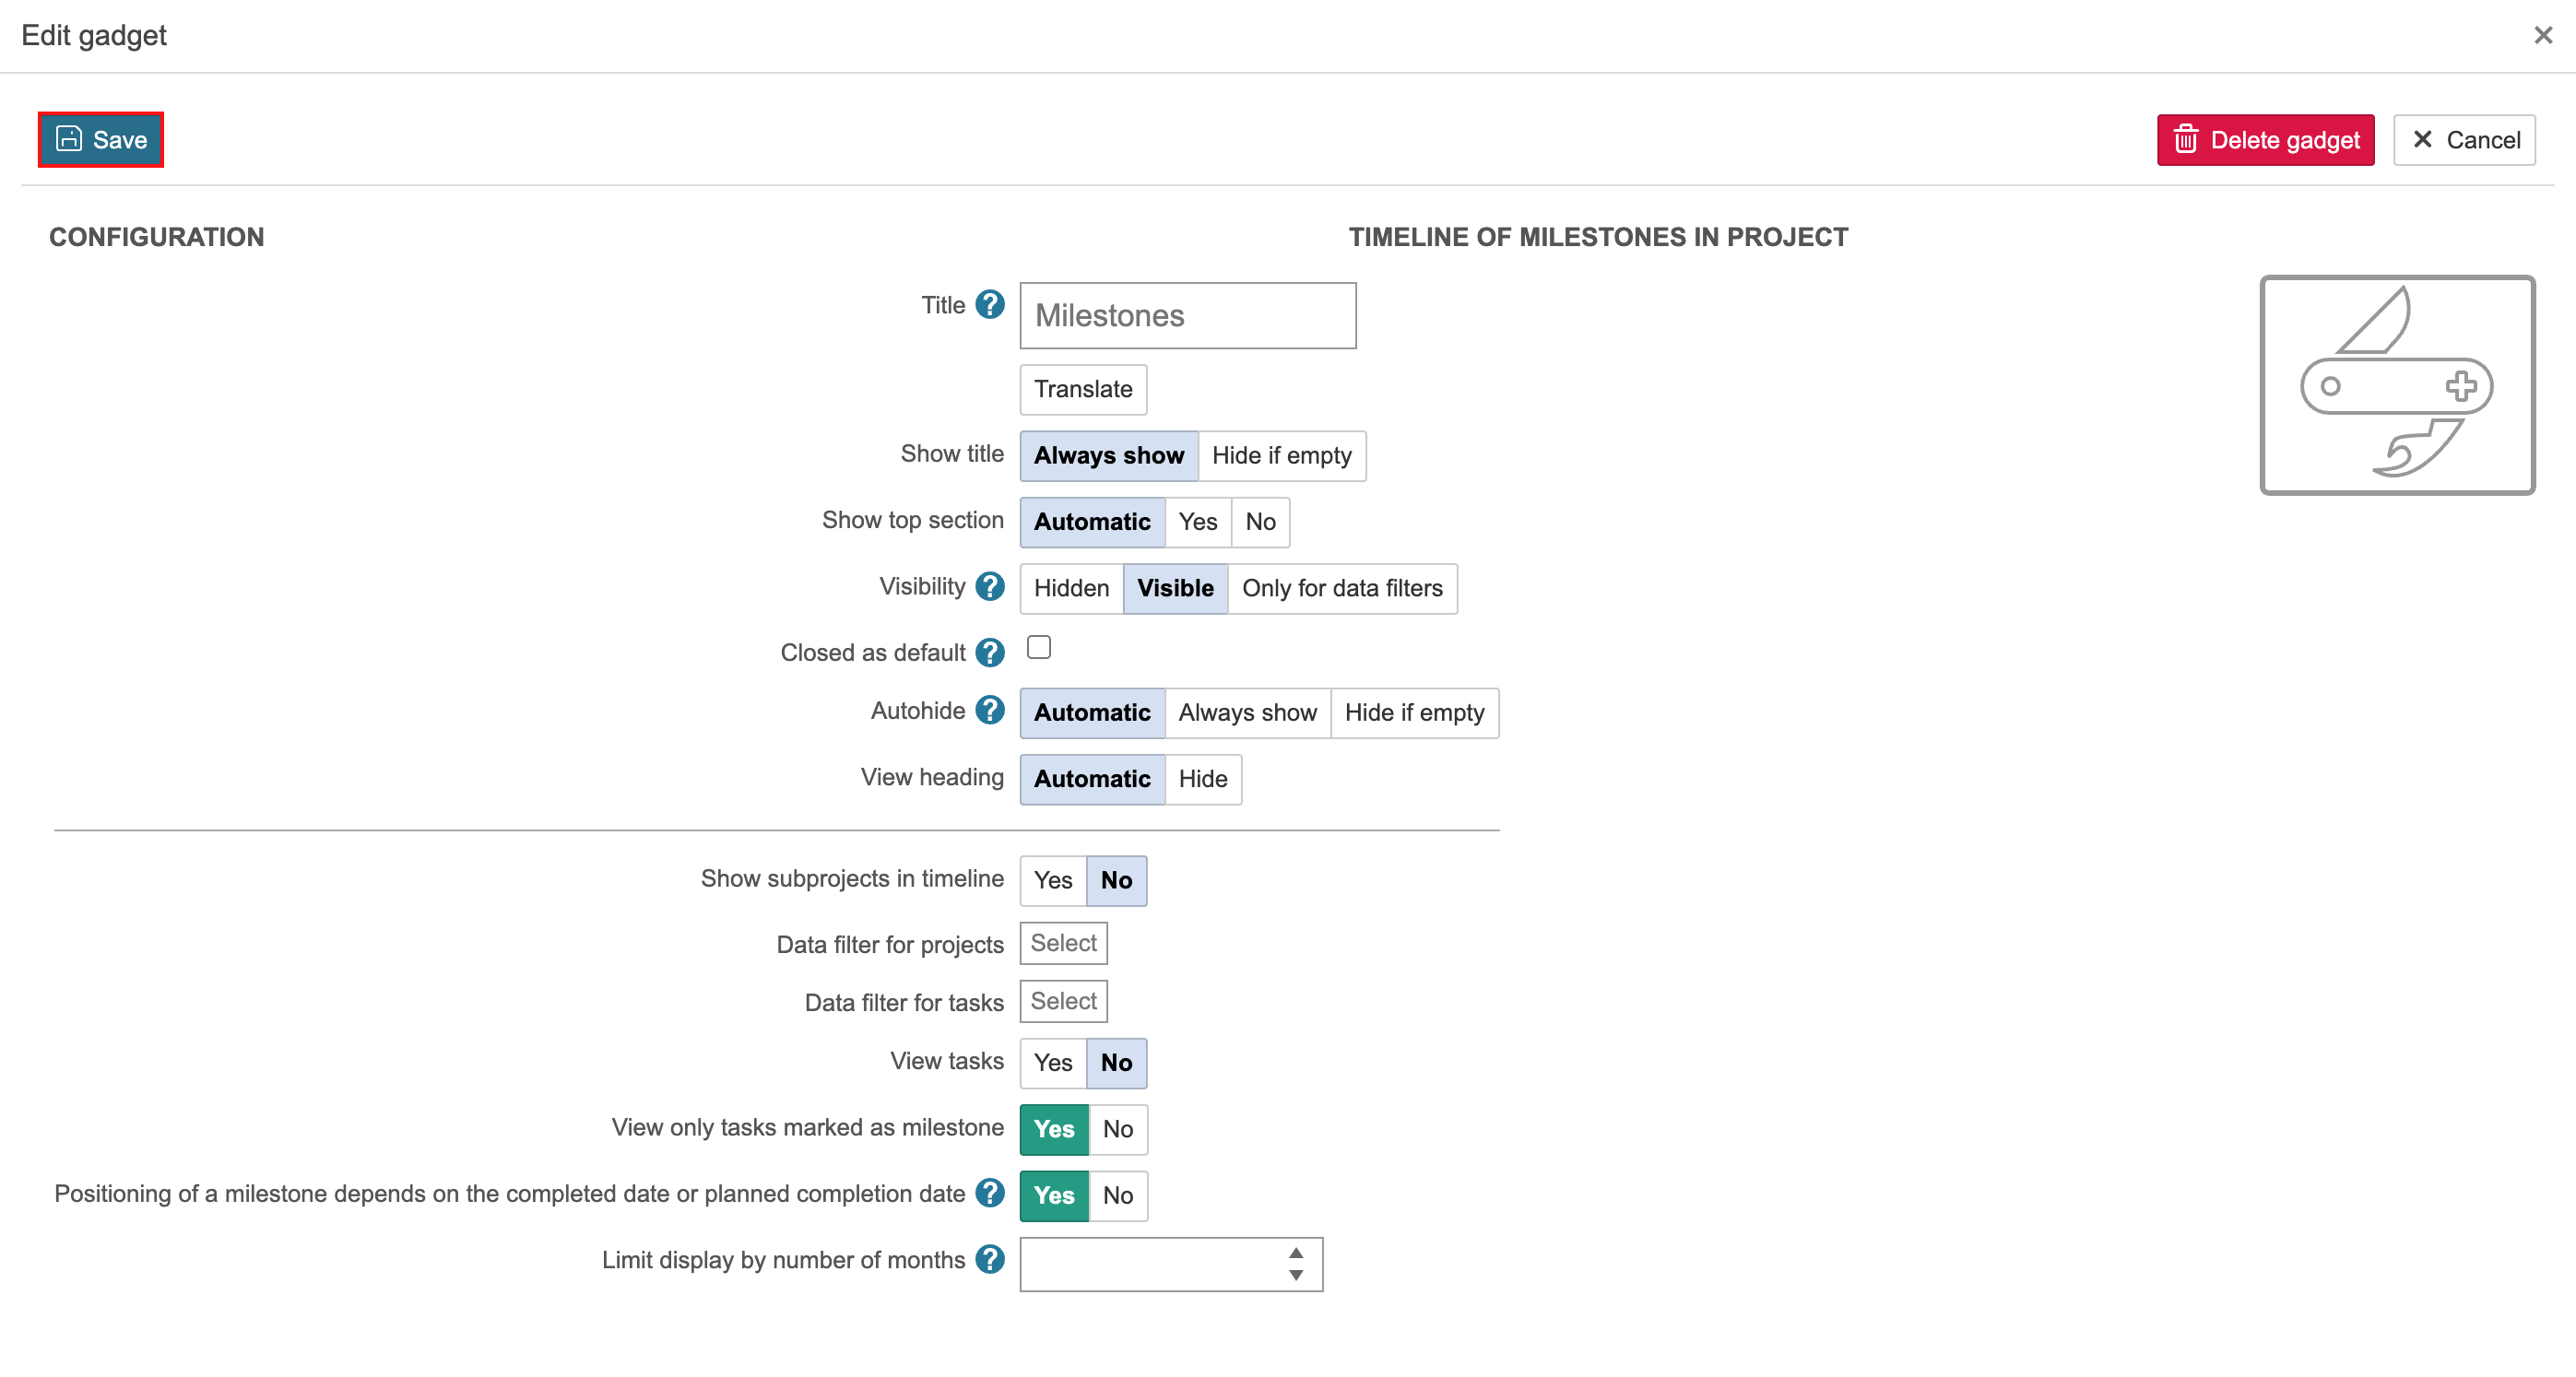Set View only milestone tasks to No

[x=1117, y=1129]
